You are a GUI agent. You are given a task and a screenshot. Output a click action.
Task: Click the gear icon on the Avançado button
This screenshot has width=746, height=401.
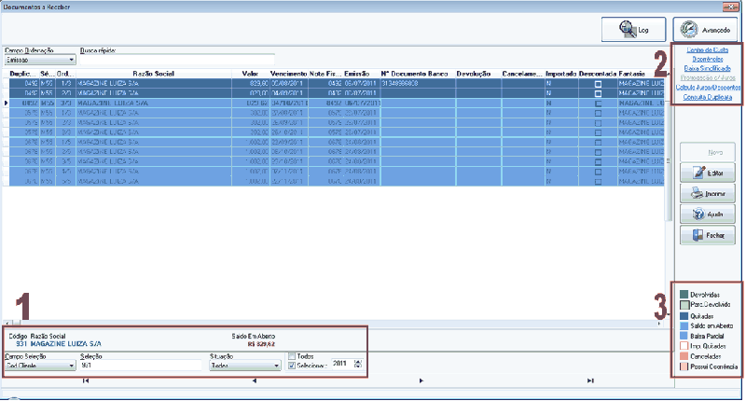[x=688, y=30]
